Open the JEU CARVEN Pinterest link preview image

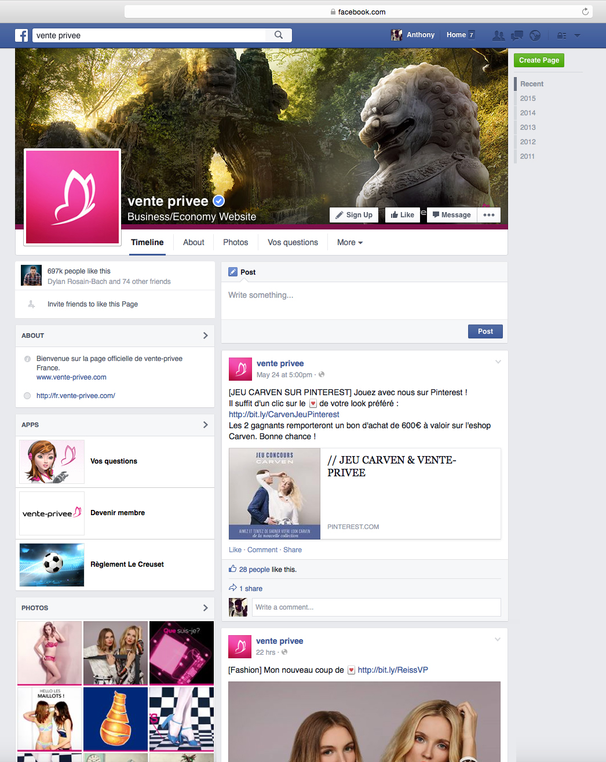275,494
